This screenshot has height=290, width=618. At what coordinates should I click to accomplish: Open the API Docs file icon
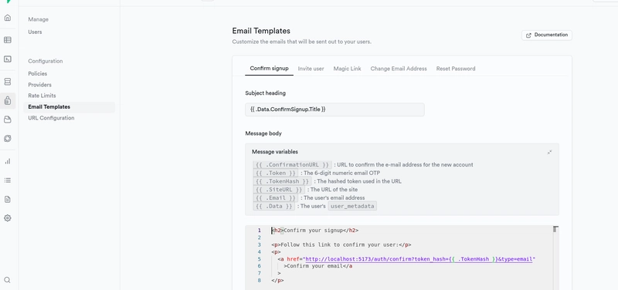click(x=8, y=199)
